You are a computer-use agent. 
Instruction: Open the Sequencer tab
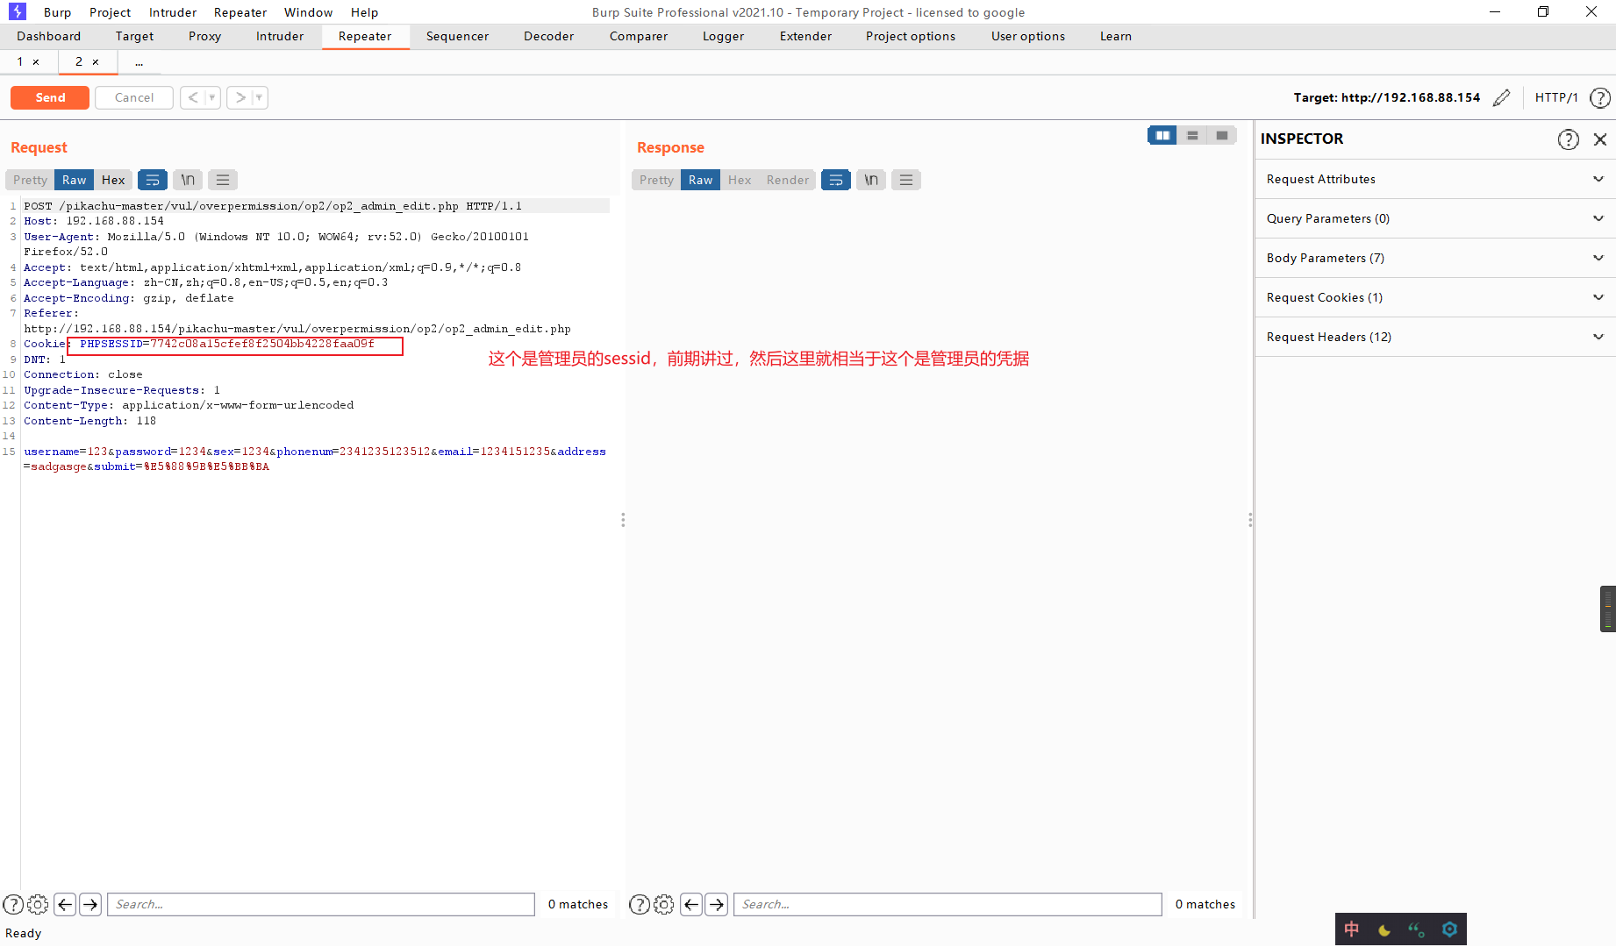(x=457, y=36)
